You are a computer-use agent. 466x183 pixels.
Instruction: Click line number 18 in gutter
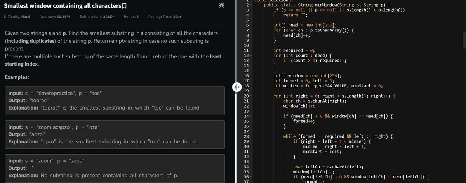point(245,86)
